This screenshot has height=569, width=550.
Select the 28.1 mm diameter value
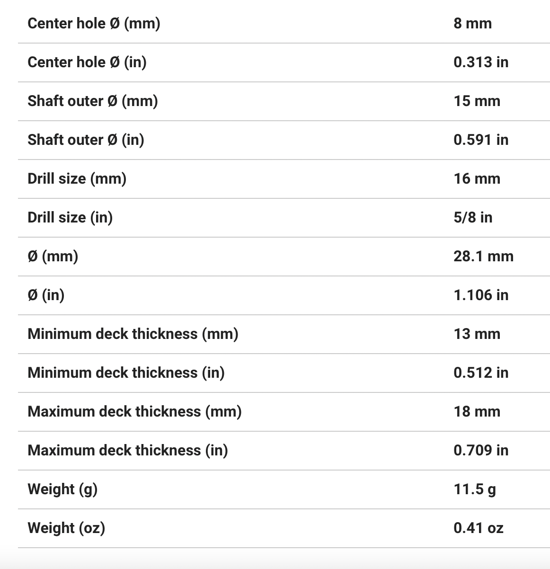point(483,256)
